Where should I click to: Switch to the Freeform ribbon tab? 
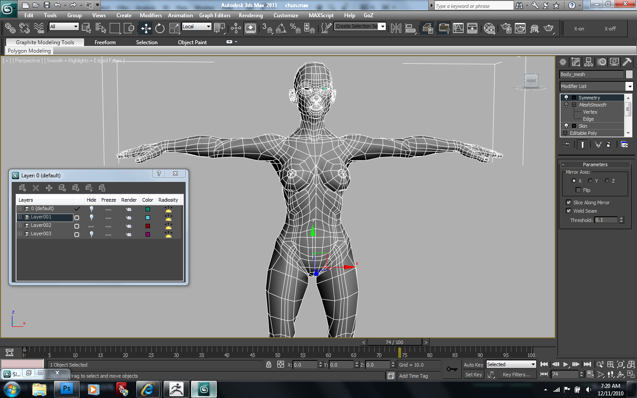point(105,42)
